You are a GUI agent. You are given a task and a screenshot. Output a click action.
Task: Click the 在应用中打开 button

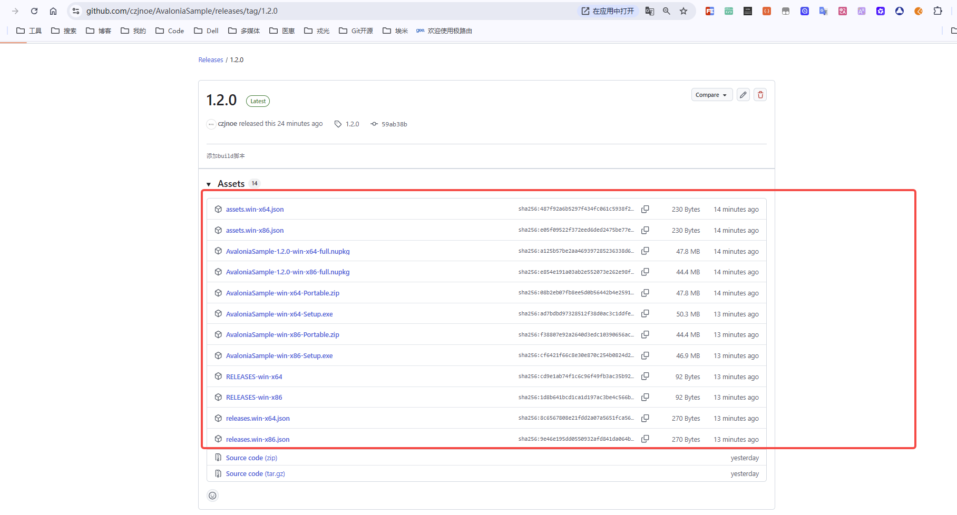coord(608,11)
